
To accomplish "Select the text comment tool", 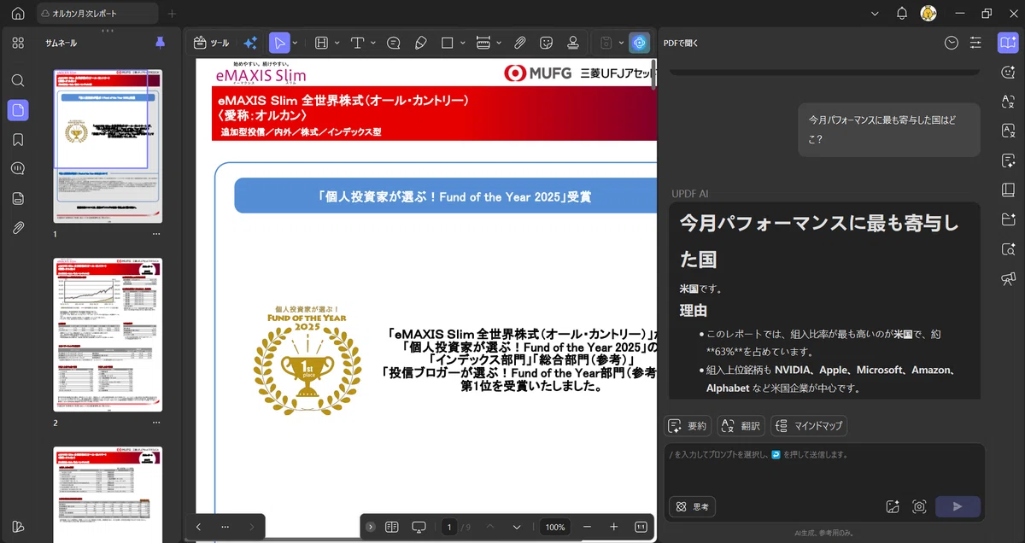I will (357, 43).
